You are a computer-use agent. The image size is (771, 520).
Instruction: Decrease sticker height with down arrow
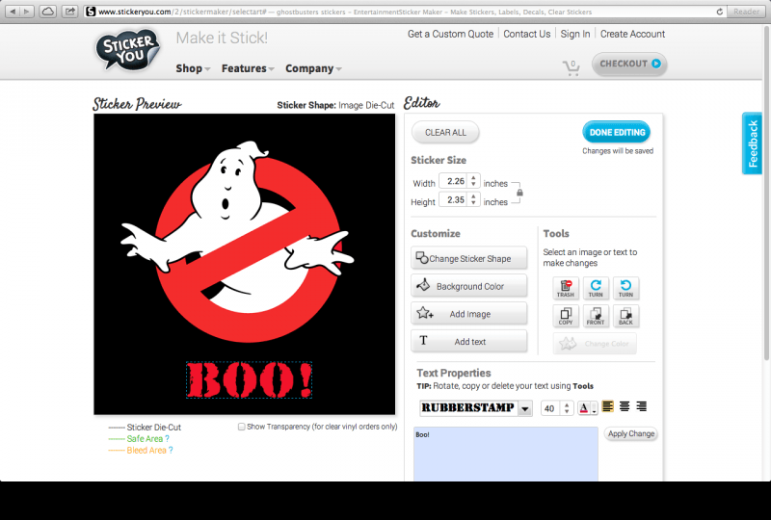point(473,202)
